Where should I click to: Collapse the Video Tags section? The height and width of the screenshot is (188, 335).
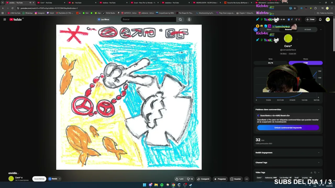(x=319, y=173)
